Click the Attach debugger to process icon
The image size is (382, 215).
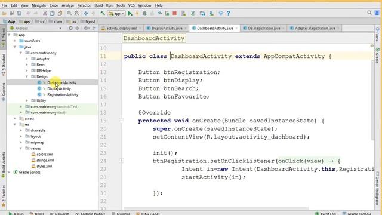[167, 13]
